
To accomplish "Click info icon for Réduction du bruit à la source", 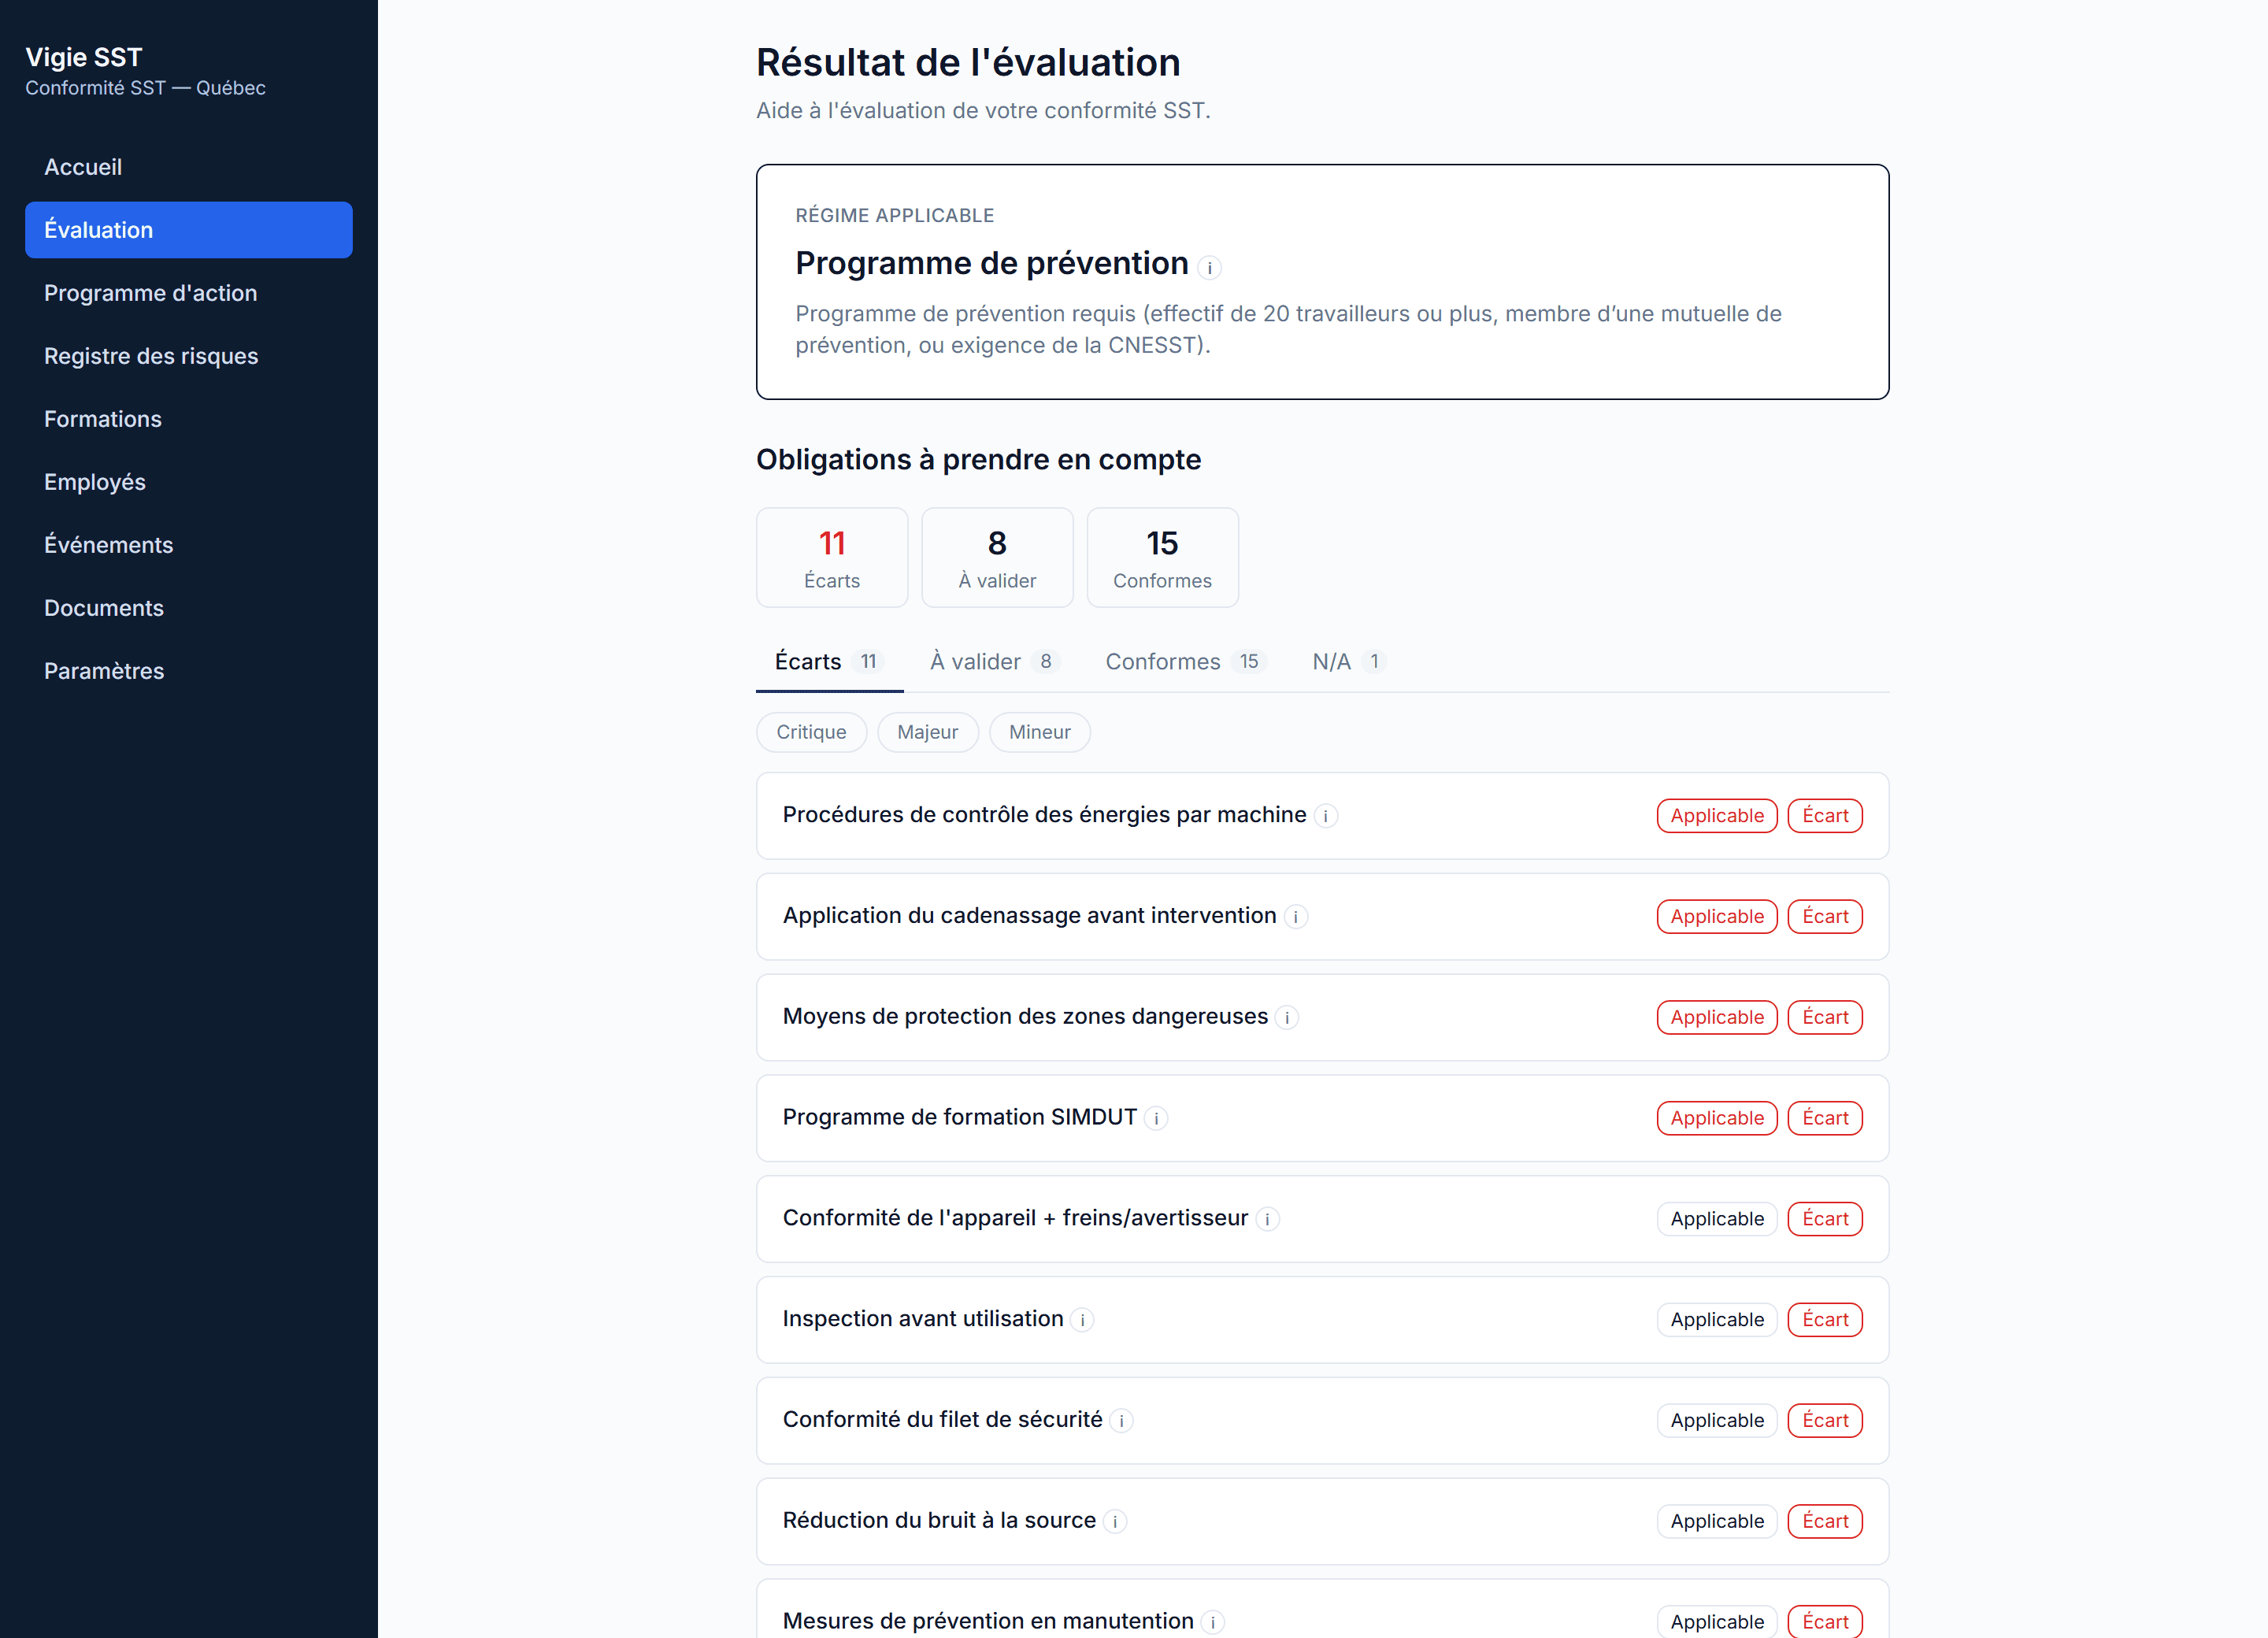I will click(x=1115, y=1522).
